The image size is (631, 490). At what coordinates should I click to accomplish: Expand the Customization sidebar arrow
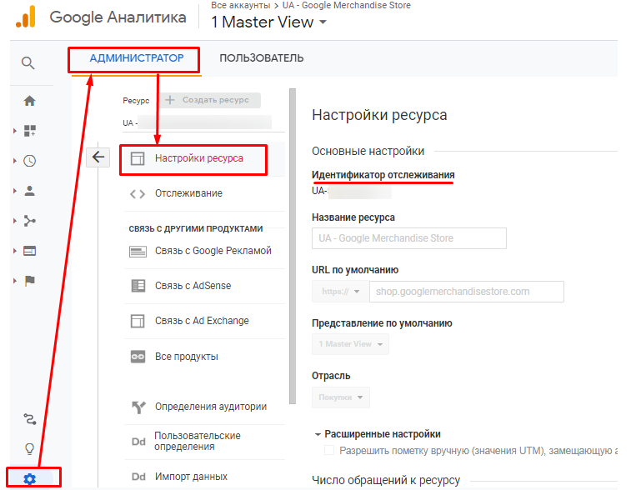[x=15, y=131]
